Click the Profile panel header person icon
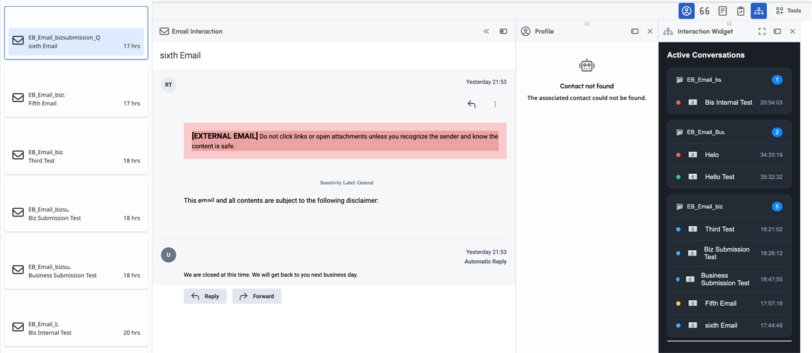The image size is (812, 353). pos(526,31)
